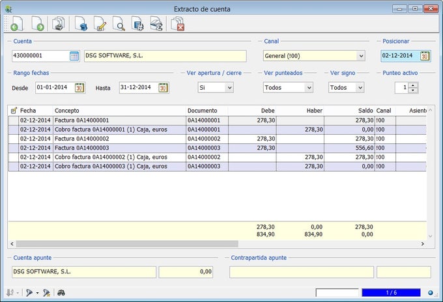
Task: Click the print document toolbar icon
Action: pyautogui.click(x=59, y=25)
